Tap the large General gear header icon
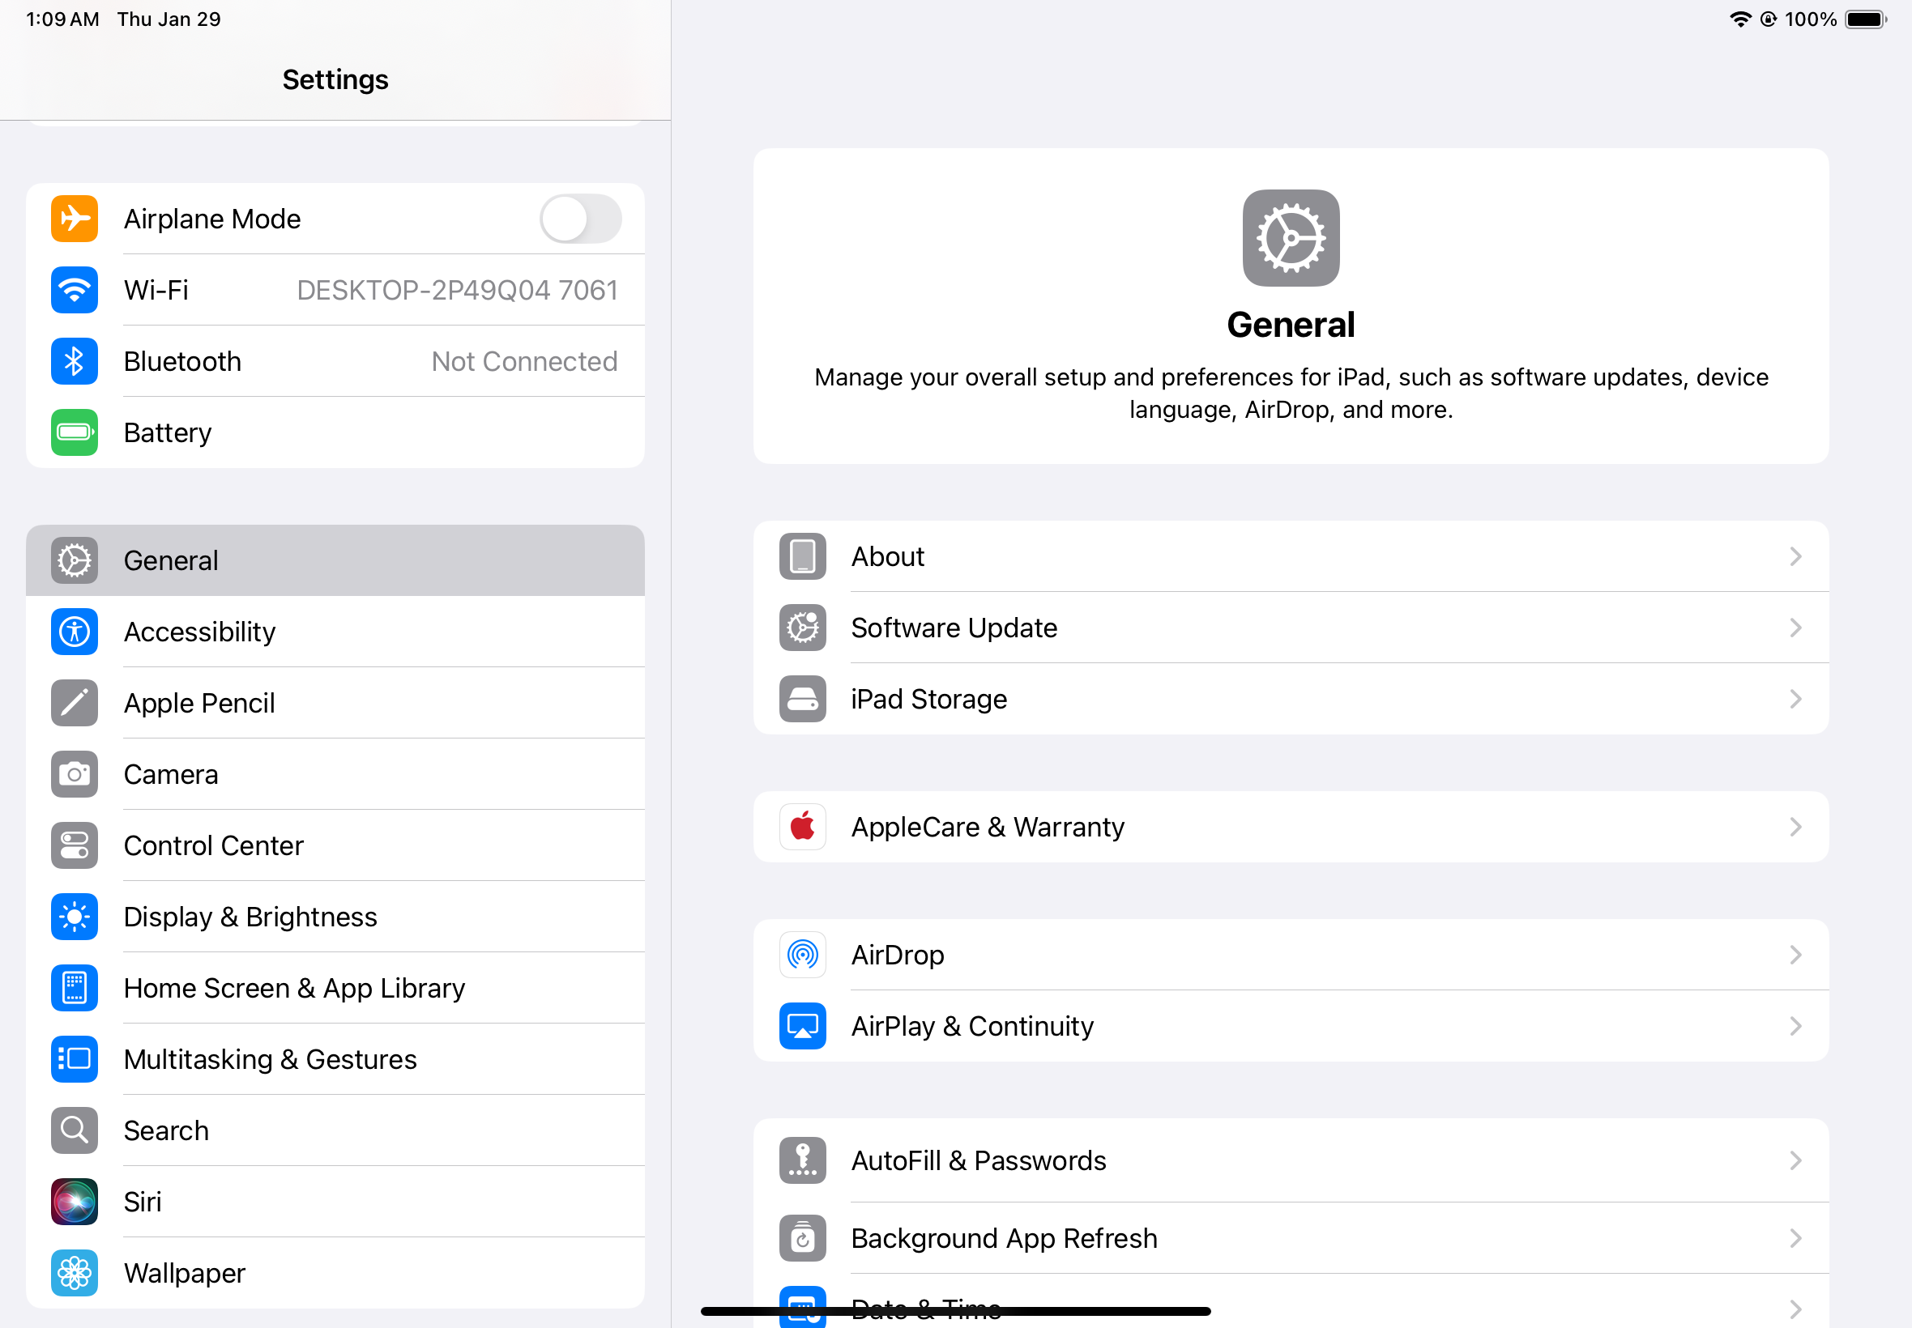Viewport: 1912px width, 1328px height. [x=1291, y=238]
